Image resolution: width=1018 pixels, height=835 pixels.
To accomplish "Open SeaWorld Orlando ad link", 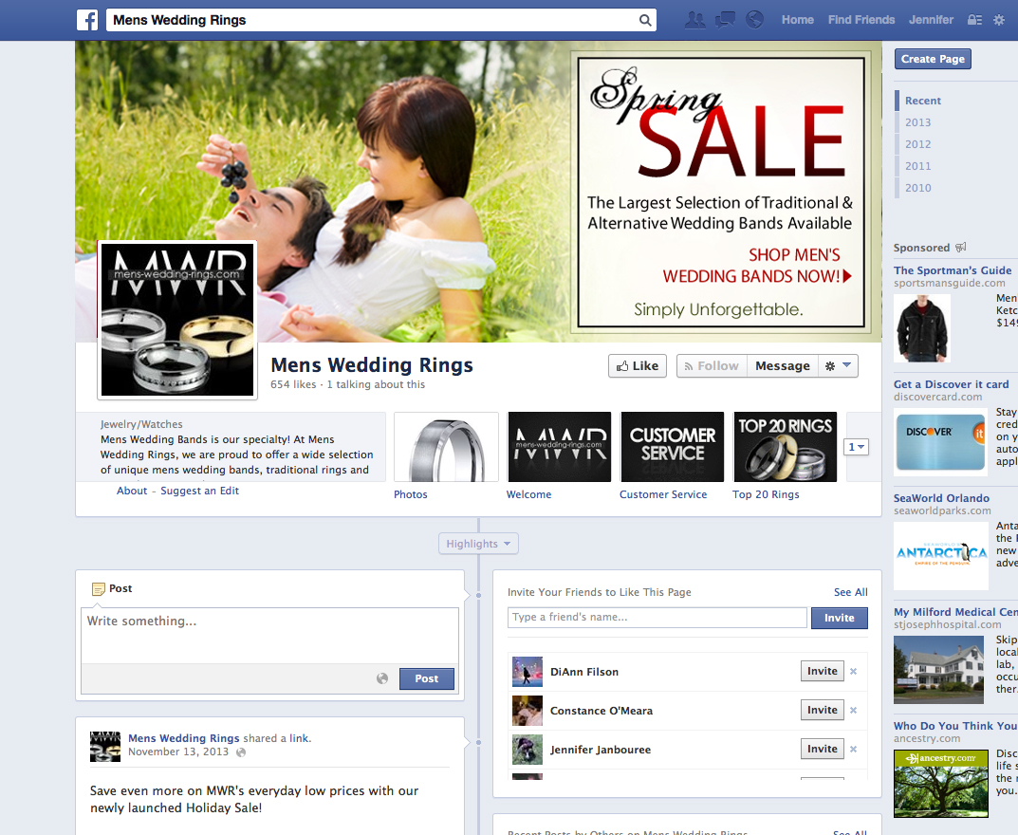I will (x=941, y=498).
